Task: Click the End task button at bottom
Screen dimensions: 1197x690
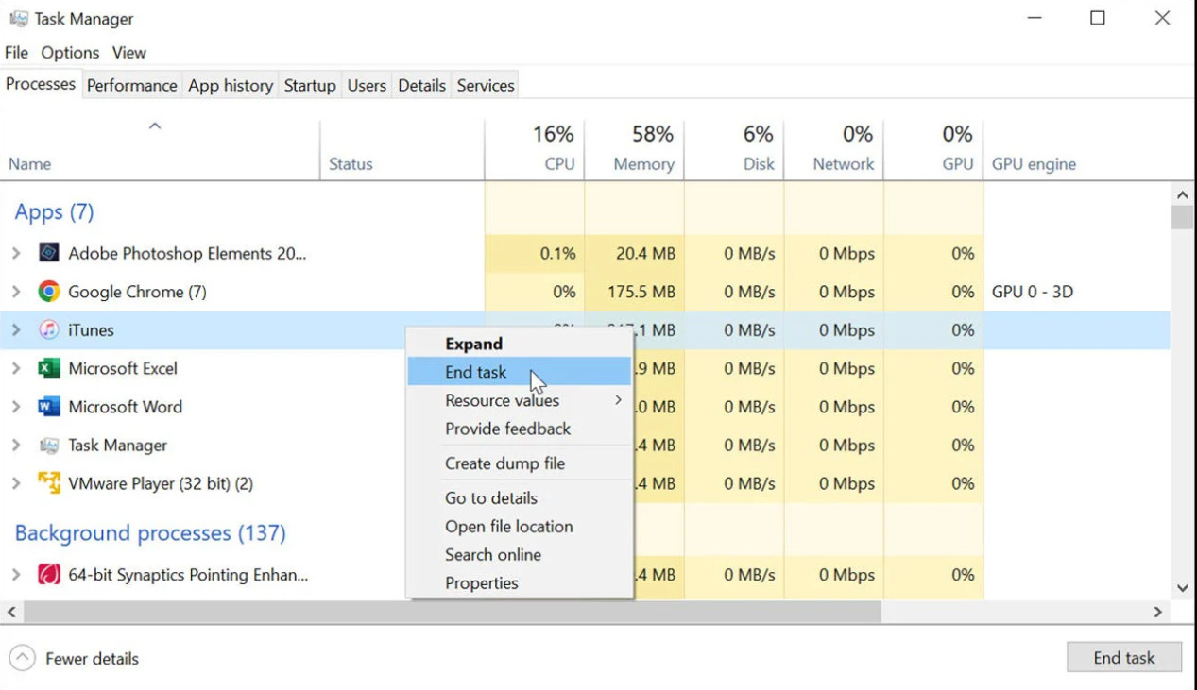Action: coord(1124,658)
